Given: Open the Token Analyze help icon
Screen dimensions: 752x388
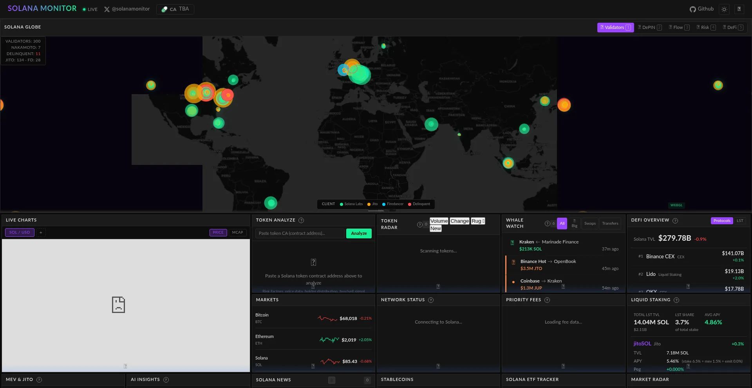Looking at the screenshot, I should (x=301, y=220).
